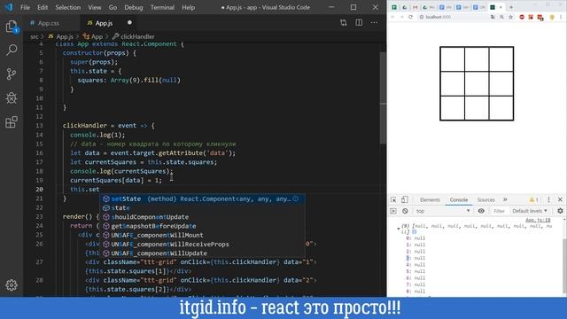Screen dimensions: 567x319
Task: Switch to DevTools Elements tab
Action: point(430,199)
